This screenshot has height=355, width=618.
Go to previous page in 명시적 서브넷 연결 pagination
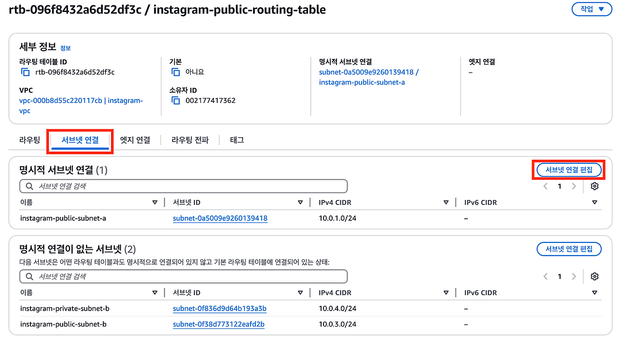[x=546, y=186]
